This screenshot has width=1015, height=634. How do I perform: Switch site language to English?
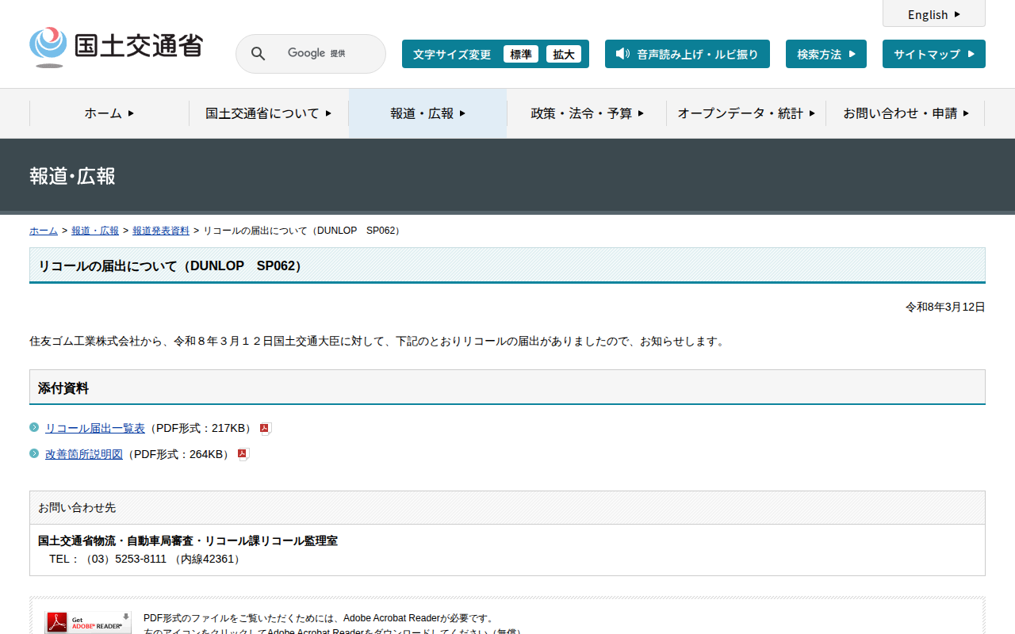[933, 14]
